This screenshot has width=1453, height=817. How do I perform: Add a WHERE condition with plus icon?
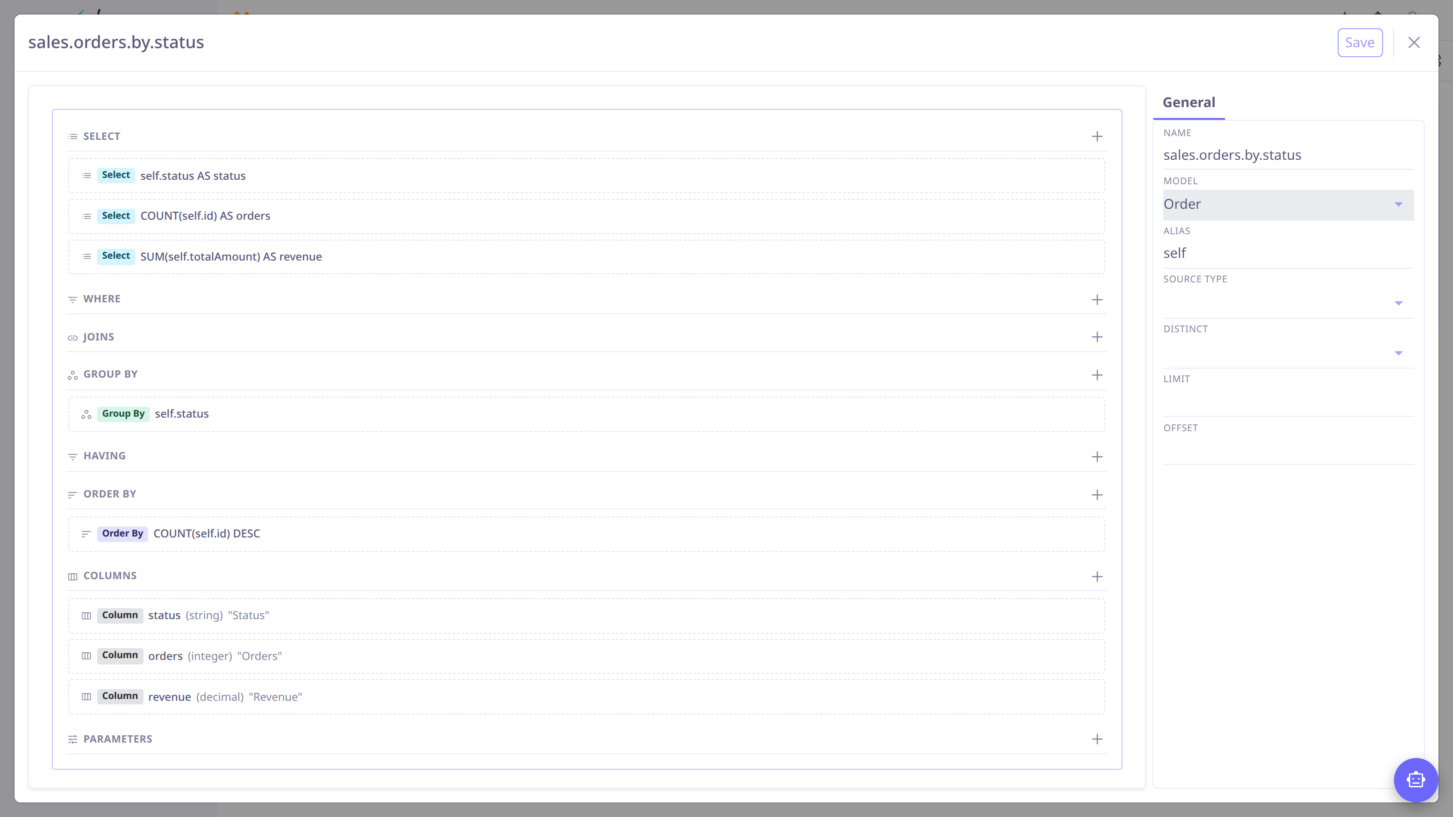pyautogui.click(x=1097, y=300)
